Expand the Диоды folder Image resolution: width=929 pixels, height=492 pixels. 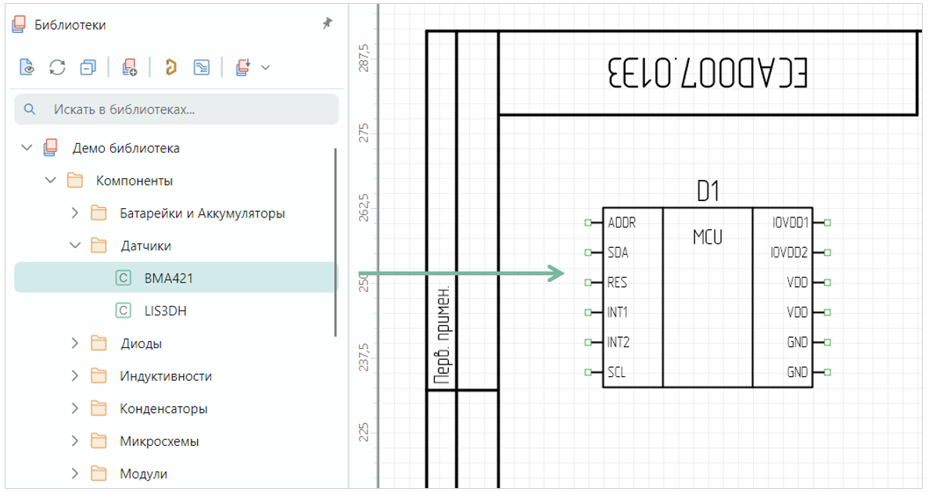(x=74, y=343)
